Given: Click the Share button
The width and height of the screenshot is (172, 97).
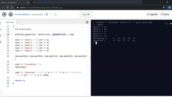Looking at the screenshot, I should click(x=165, y=14).
